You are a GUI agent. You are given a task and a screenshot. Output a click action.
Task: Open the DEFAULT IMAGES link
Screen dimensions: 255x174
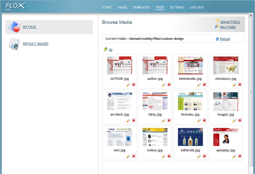tap(36, 44)
